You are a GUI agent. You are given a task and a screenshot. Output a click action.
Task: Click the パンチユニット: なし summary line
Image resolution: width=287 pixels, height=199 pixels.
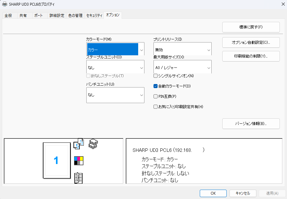160,180
